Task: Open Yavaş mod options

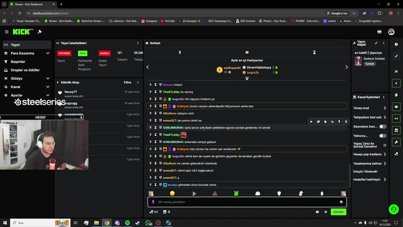Action: pos(370,108)
